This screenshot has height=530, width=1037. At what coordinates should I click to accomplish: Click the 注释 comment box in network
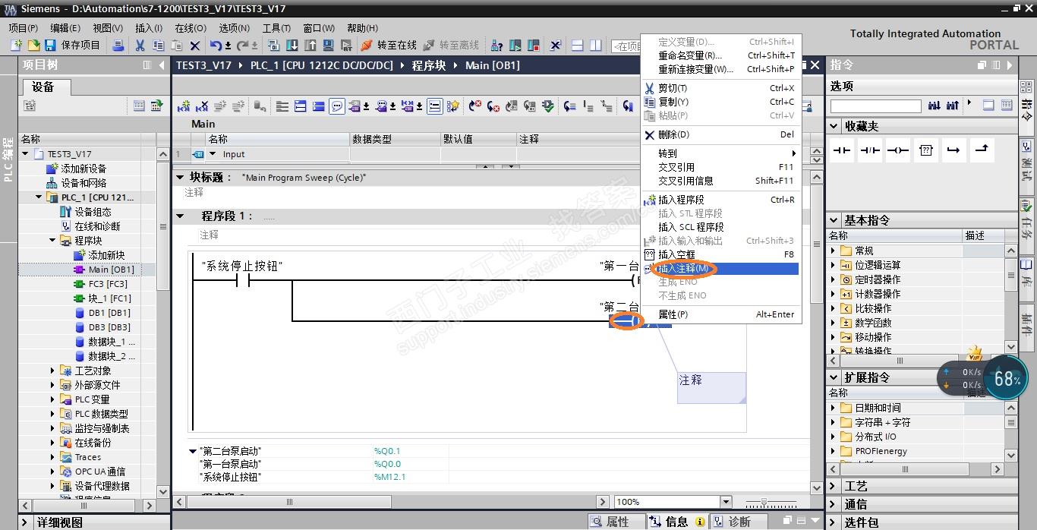pyautogui.click(x=711, y=387)
